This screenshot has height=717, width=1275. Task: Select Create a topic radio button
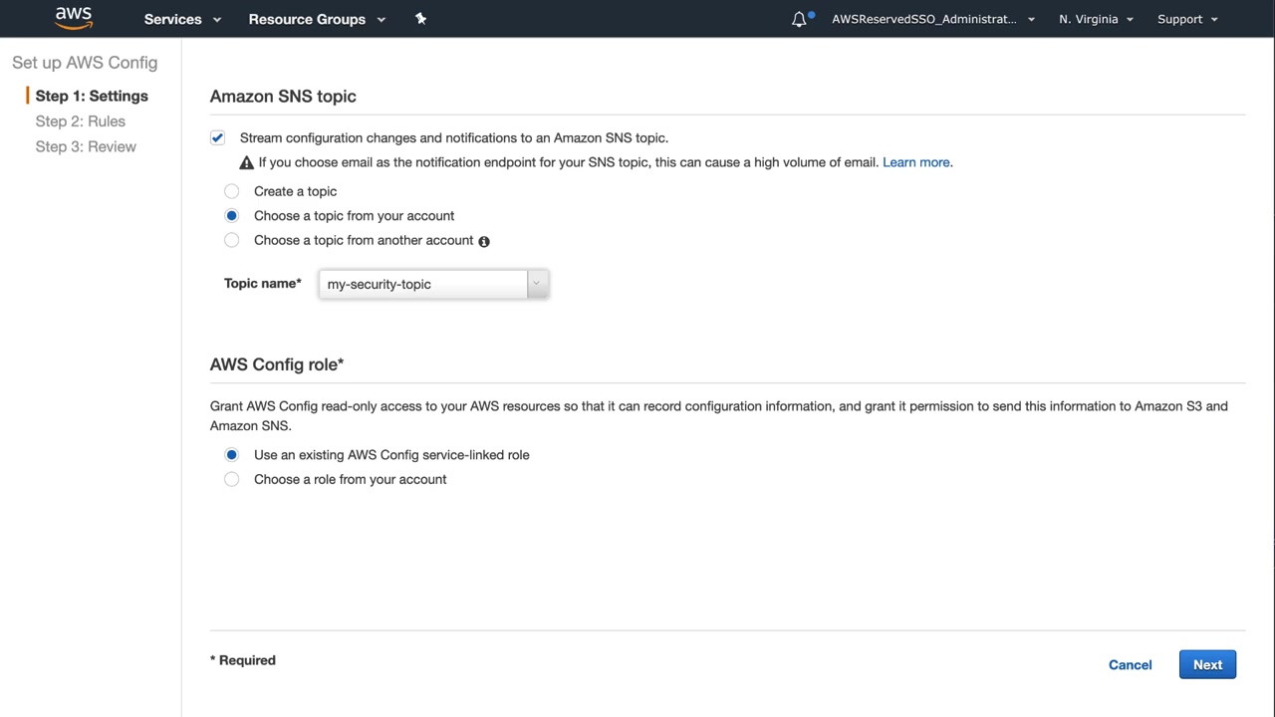(232, 191)
